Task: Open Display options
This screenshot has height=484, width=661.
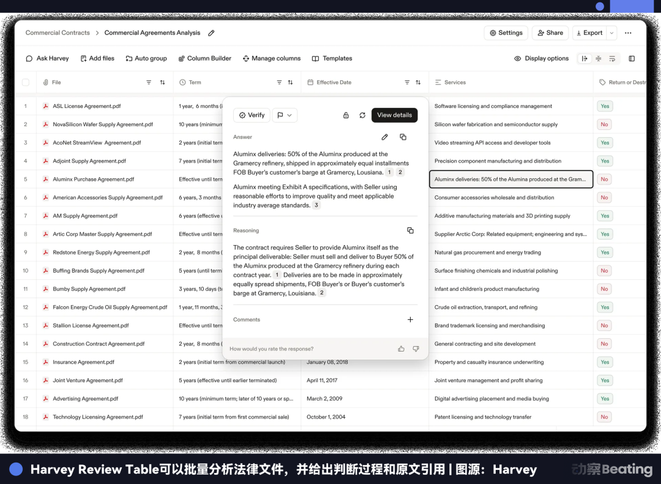Action: pyautogui.click(x=542, y=58)
